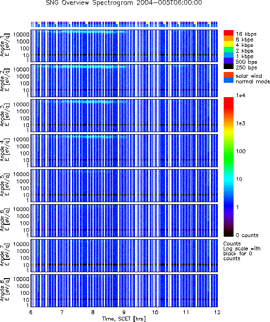Click the Anode 4 spectrogram panel
Viewport: 270px width, 322px height.
(x=124, y=150)
